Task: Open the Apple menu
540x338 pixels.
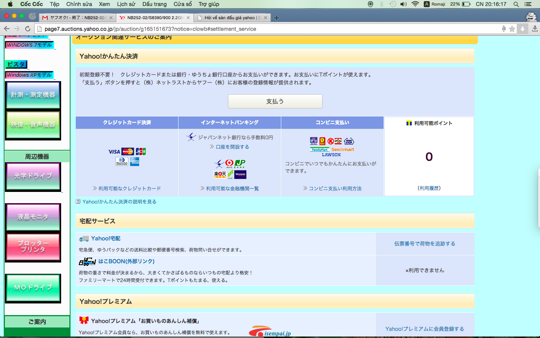Action: [x=10, y=4]
